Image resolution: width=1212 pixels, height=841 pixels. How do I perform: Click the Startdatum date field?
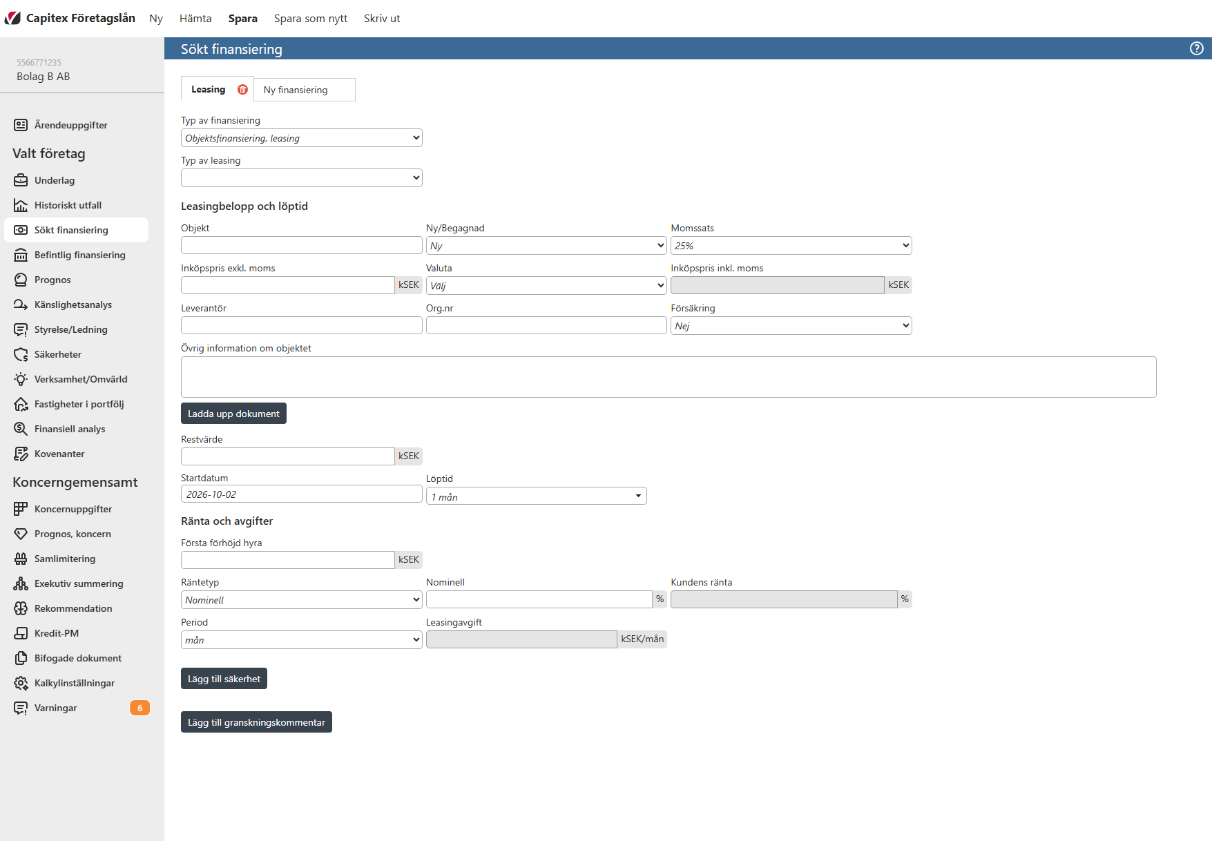tap(302, 494)
